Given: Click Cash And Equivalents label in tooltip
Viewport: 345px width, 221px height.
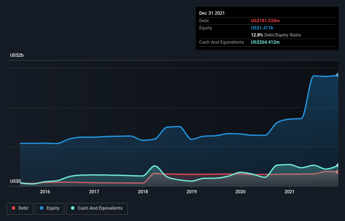Looking at the screenshot, I should (x=221, y=42).
